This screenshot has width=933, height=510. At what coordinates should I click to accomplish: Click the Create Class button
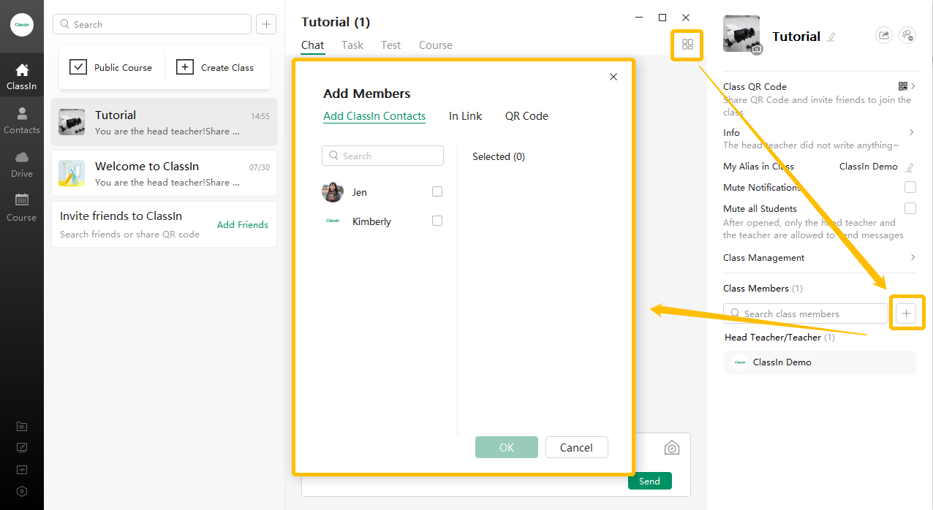point(215,67)
